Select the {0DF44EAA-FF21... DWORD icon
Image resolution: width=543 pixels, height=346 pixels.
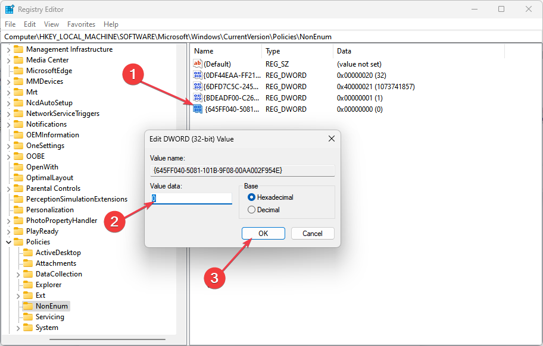[x=198, y=75]
